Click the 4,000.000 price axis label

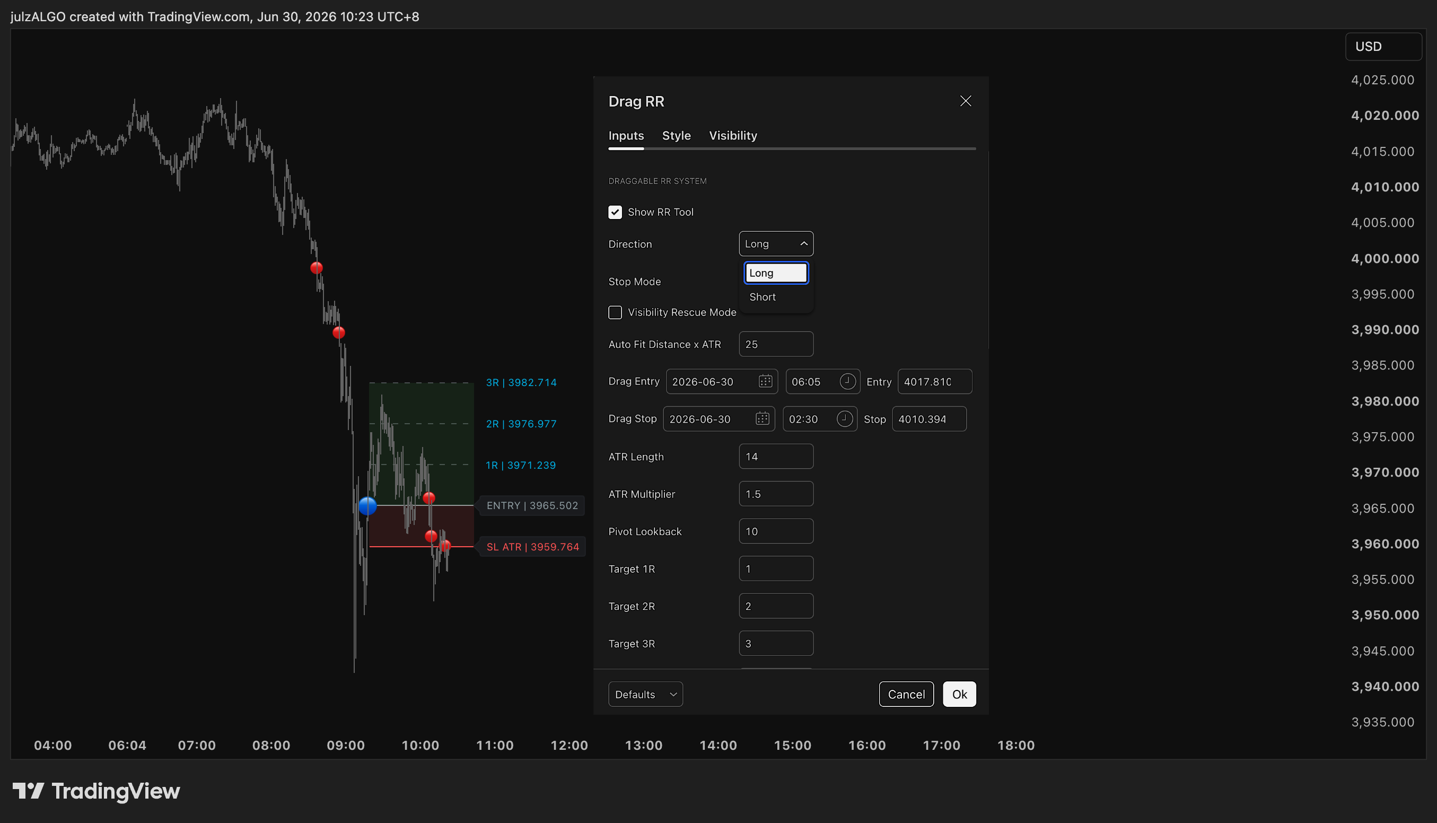pos(1385,258)
